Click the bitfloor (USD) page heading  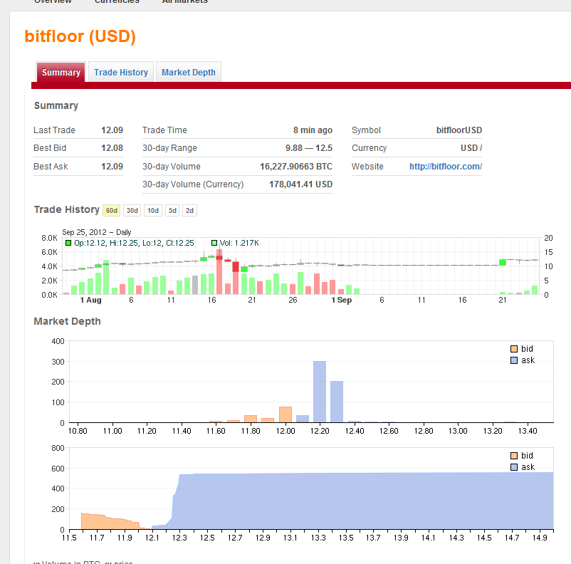[80, 36]
